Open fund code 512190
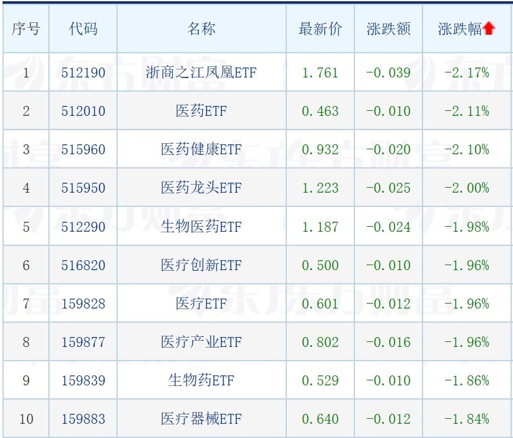The height and width of the screenshot is (438, 513). (83, 72)
